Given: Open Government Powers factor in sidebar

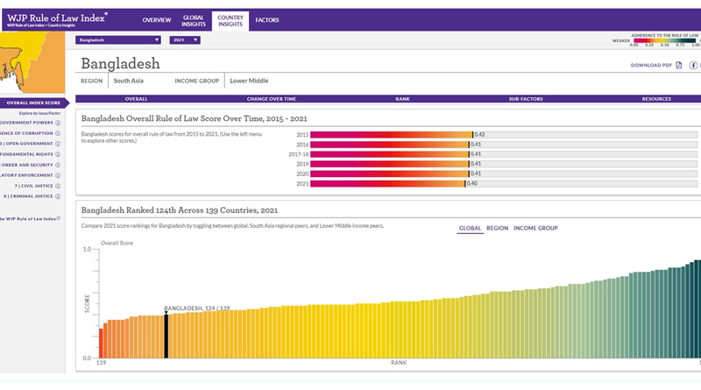Looking at the screenshot, I should point(26,123).
